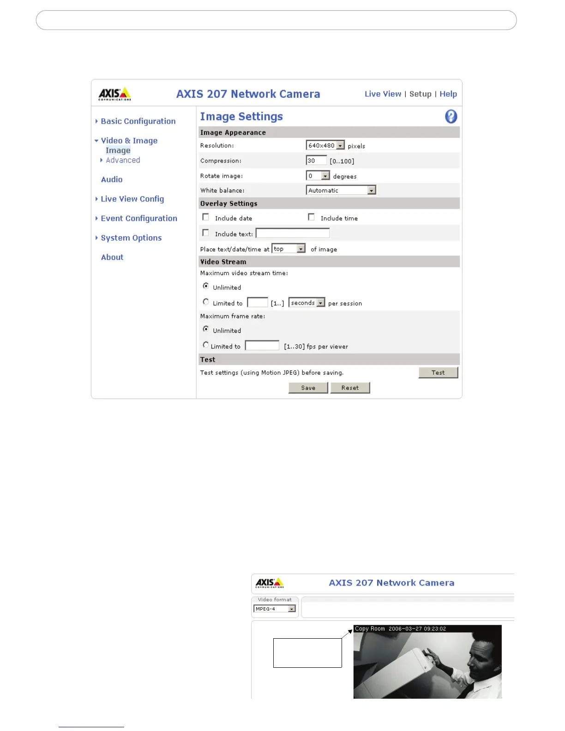Select Limited to radio for video stream time

pos(206,302)
